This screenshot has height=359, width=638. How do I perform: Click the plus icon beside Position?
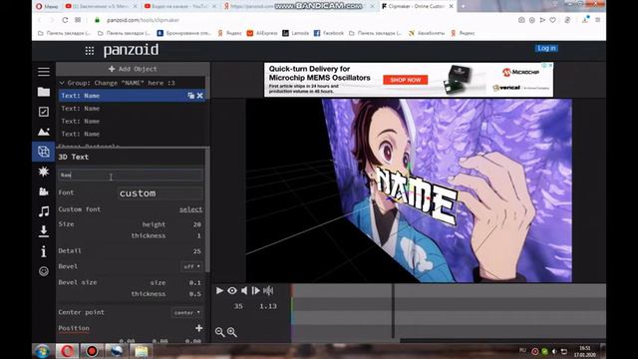point(199,328)
